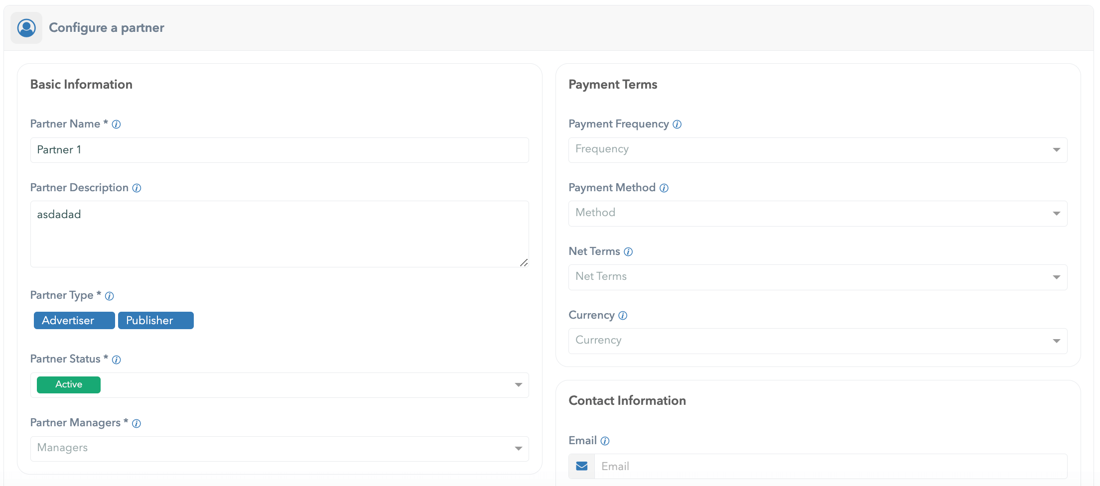Click the Net Terms info icon

[628, 252]
